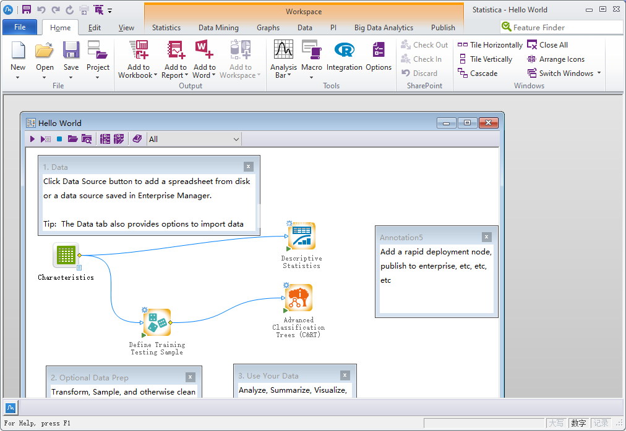Click the Undo arrow in the quick access toolbar
This screenshot has height=431, width=626.
[41, 9]
